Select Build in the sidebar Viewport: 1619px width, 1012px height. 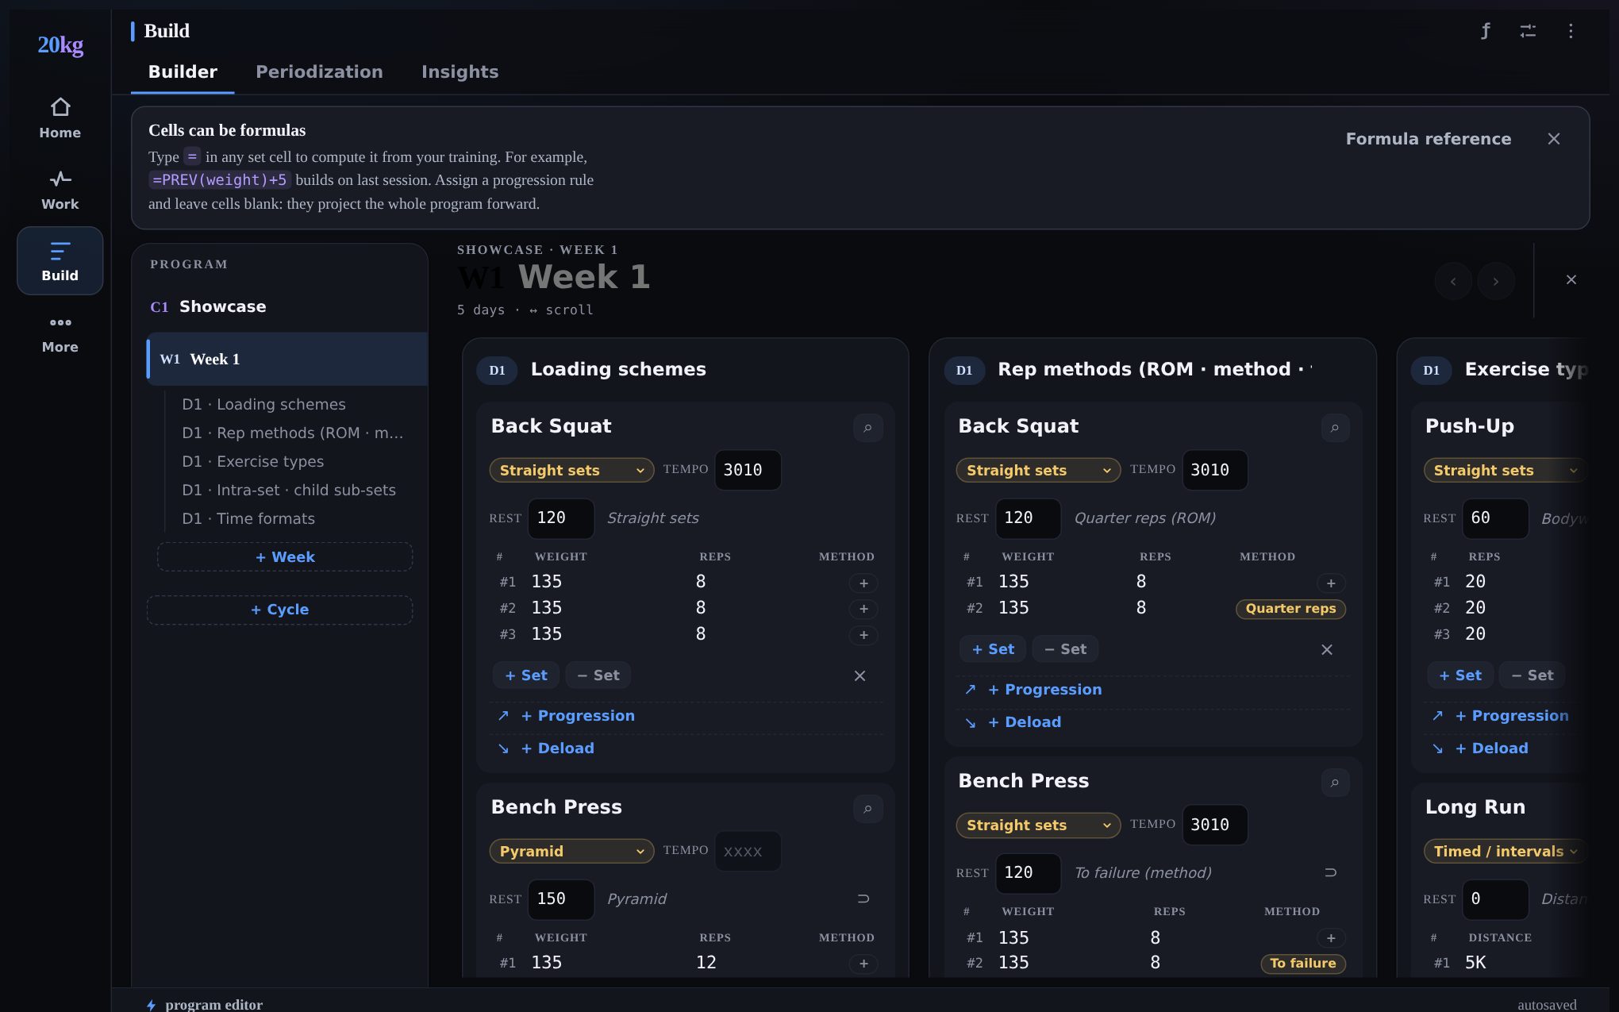point(60,261)
